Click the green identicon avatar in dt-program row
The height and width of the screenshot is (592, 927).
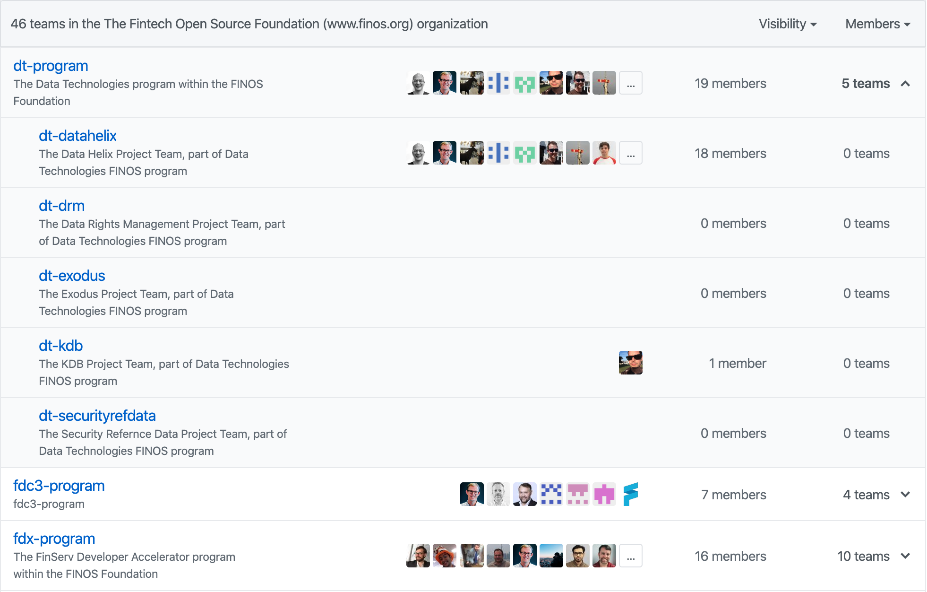pyautogui.click(x=524, y=83)
